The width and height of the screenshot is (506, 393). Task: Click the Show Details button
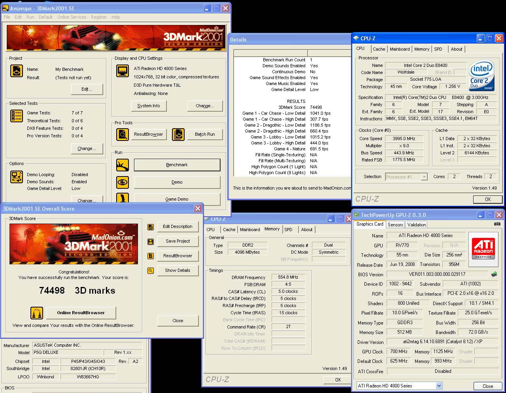178,271
